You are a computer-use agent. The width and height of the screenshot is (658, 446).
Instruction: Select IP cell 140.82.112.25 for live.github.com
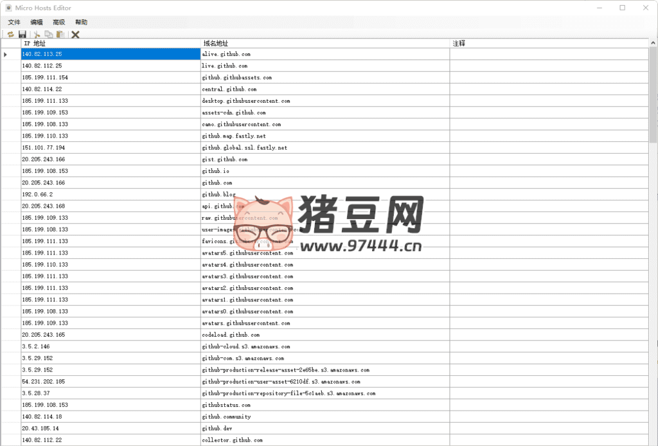tap(111, 66)
